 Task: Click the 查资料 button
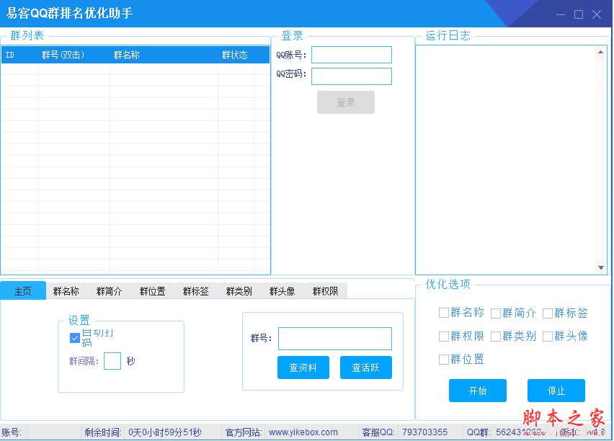pos(303,367)
